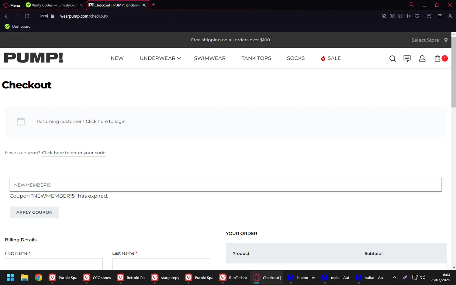456x285 pixels.
Task: Open the SWIMWEAR menu item
Action: point(210,58)
